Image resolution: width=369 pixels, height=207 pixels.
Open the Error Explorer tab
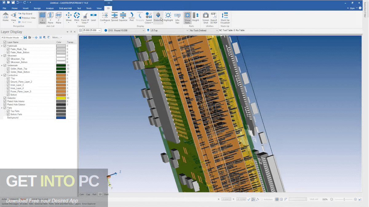(x=89, y=204)
